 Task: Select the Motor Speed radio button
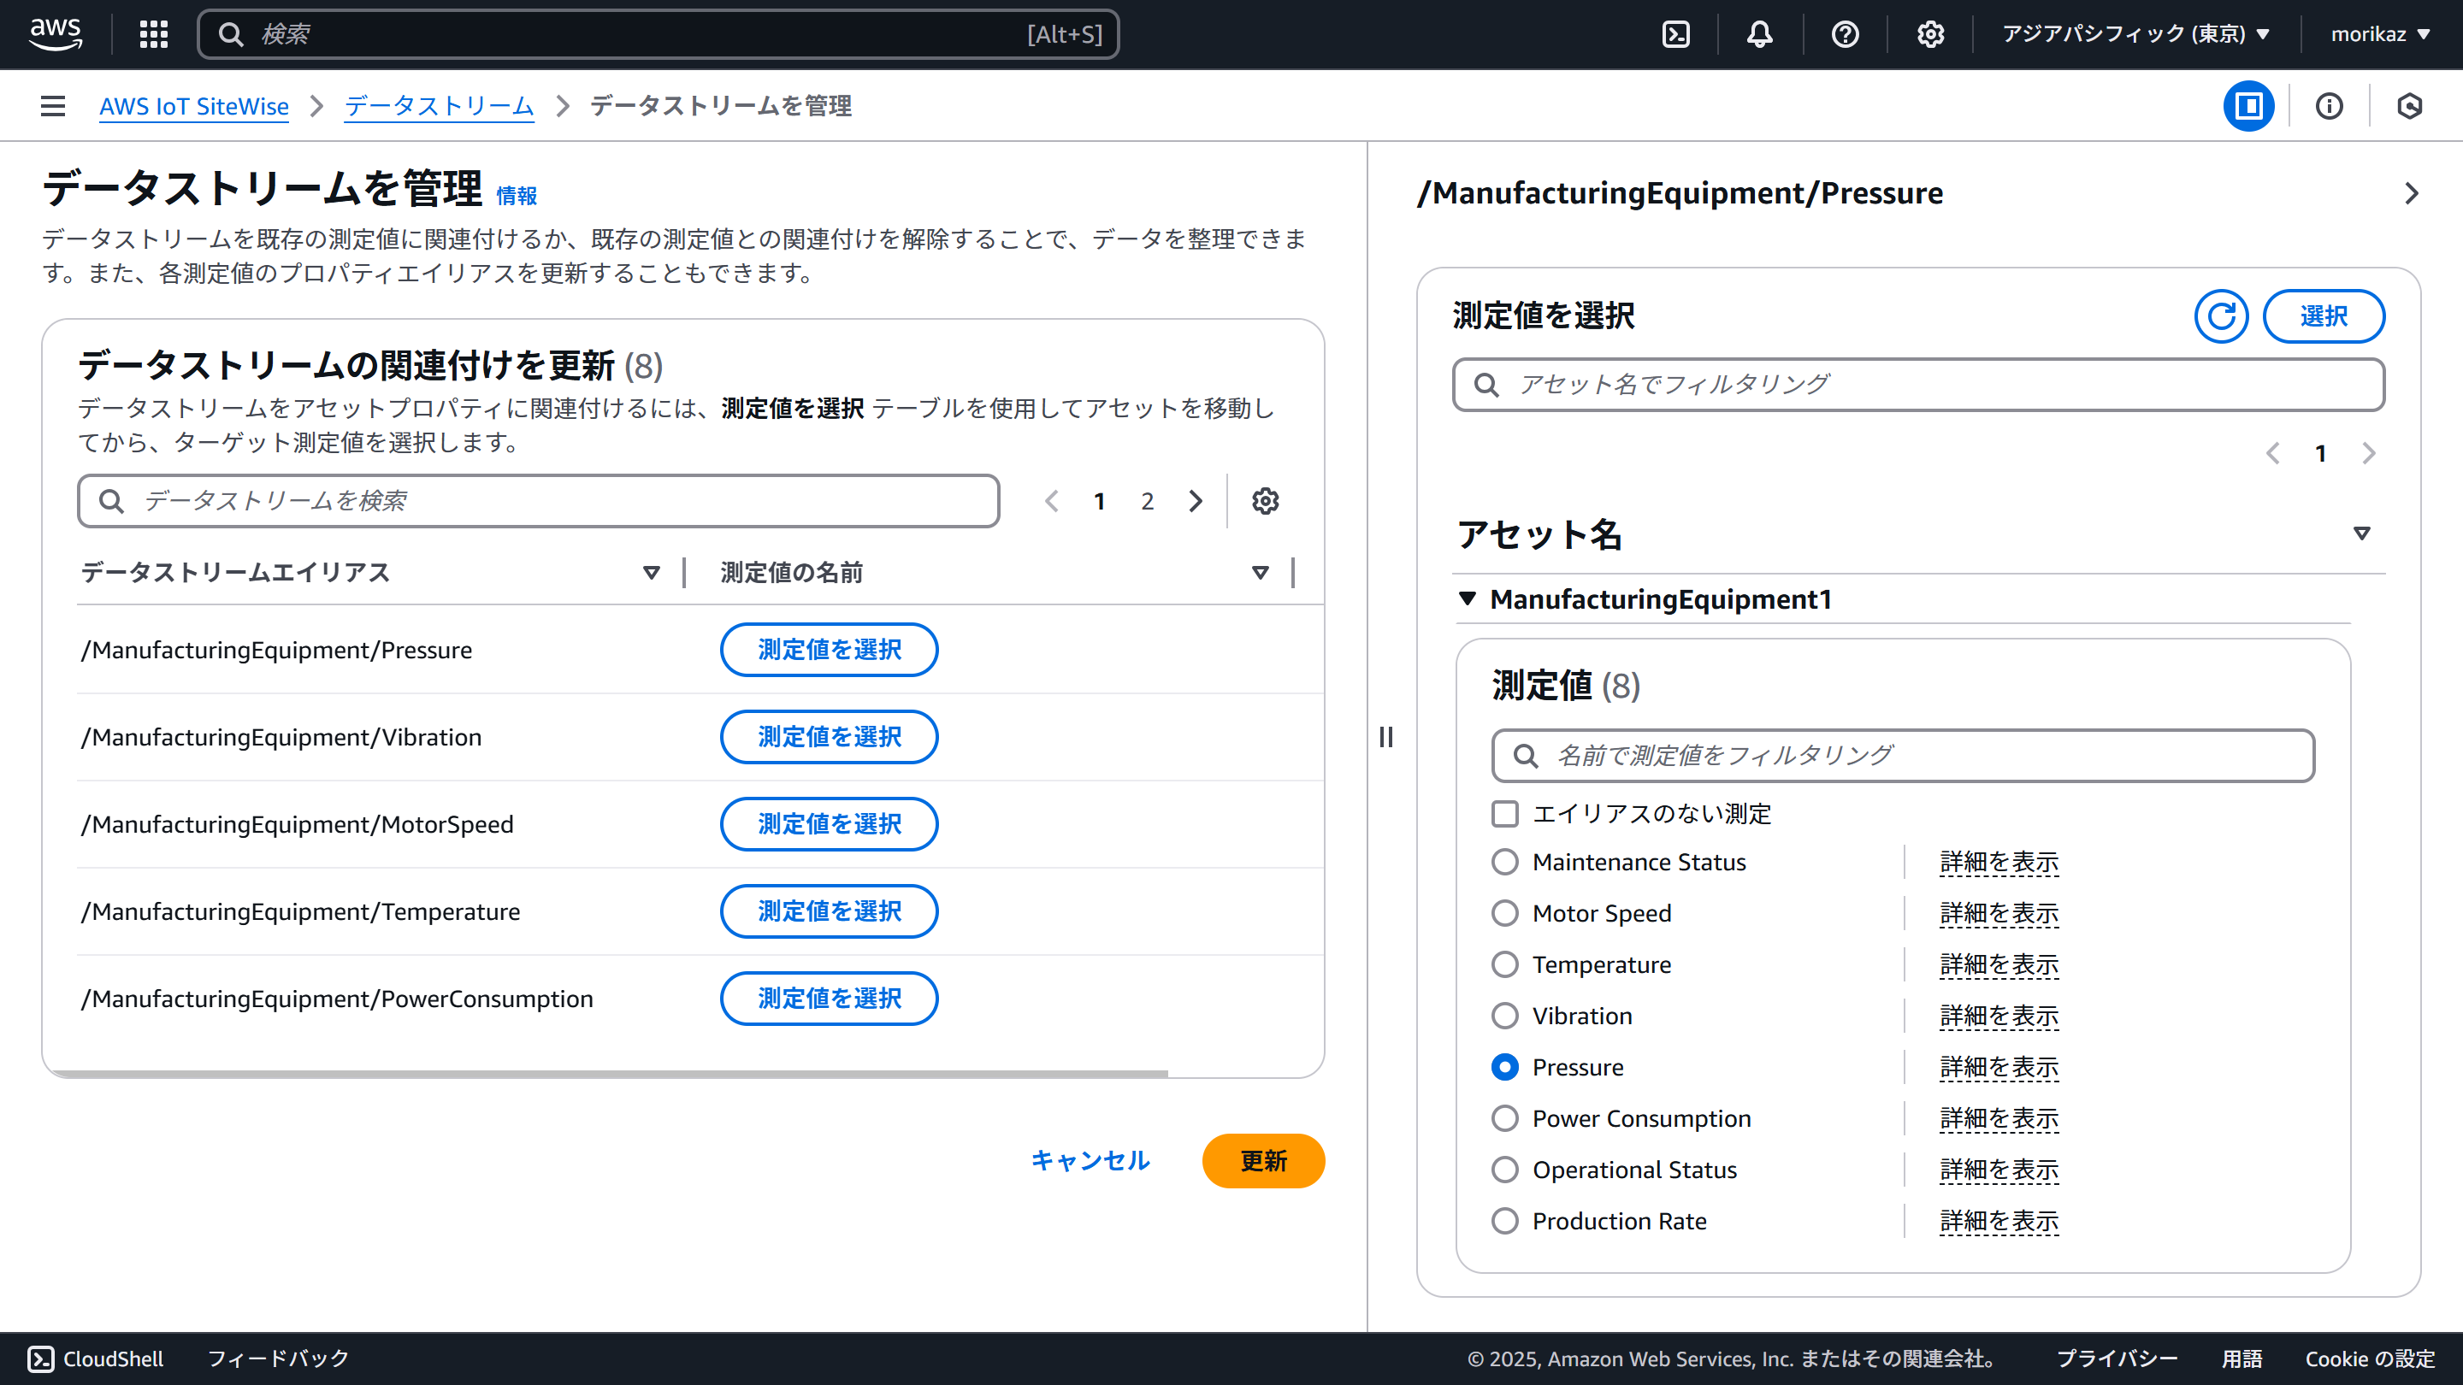1505,913
